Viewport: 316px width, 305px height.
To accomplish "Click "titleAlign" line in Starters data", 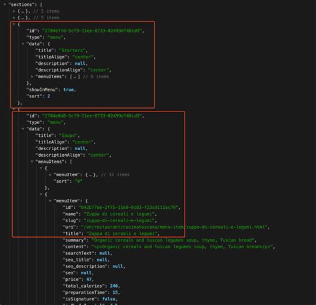I will pos(65,57).
